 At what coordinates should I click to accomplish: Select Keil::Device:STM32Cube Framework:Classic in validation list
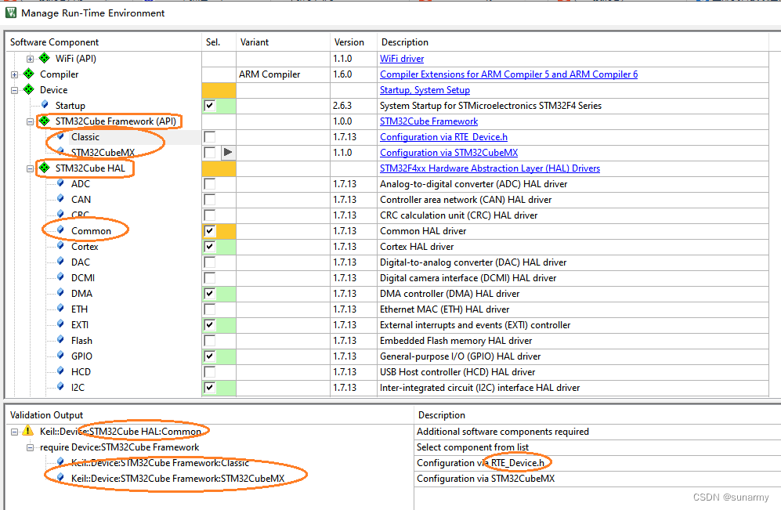[160, 463]
